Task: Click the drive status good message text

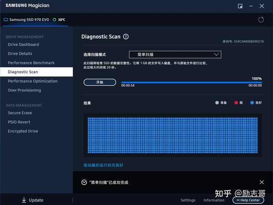Action: click(x=103, y=165)
